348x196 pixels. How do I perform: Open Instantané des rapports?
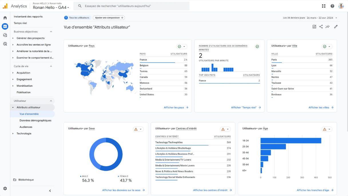pos(28,17)
